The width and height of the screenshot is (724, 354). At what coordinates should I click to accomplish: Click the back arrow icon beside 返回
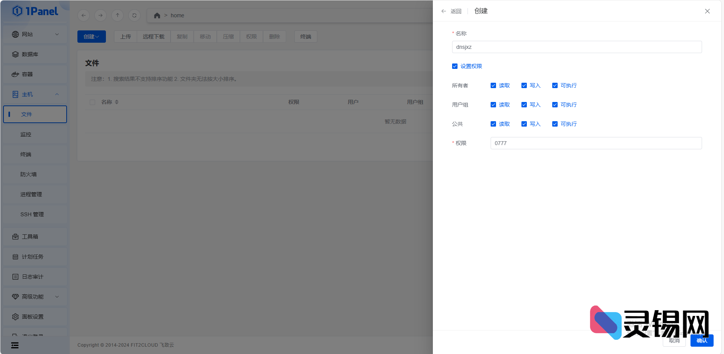[x=444, y=11]
